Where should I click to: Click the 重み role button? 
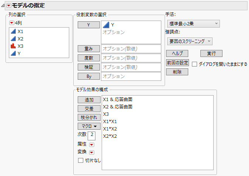click(89, 49)
